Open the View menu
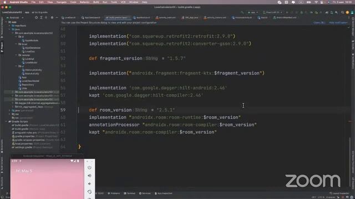Screen dimensions: 355x199 coord(50,2)
